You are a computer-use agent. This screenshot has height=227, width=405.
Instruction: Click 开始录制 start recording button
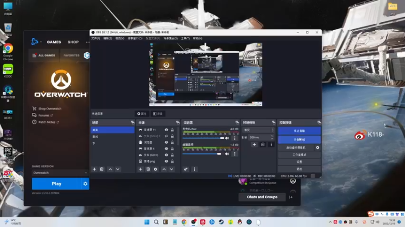[299, 140]
